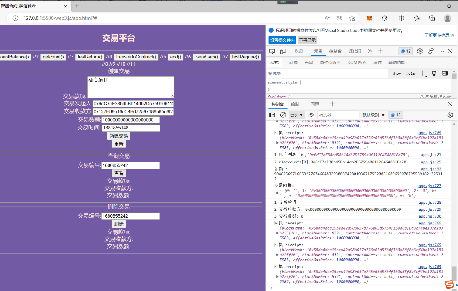Switch drawer to the 绘制 tab
This screenshot has width=458, height=291.
tap(295, 104)
